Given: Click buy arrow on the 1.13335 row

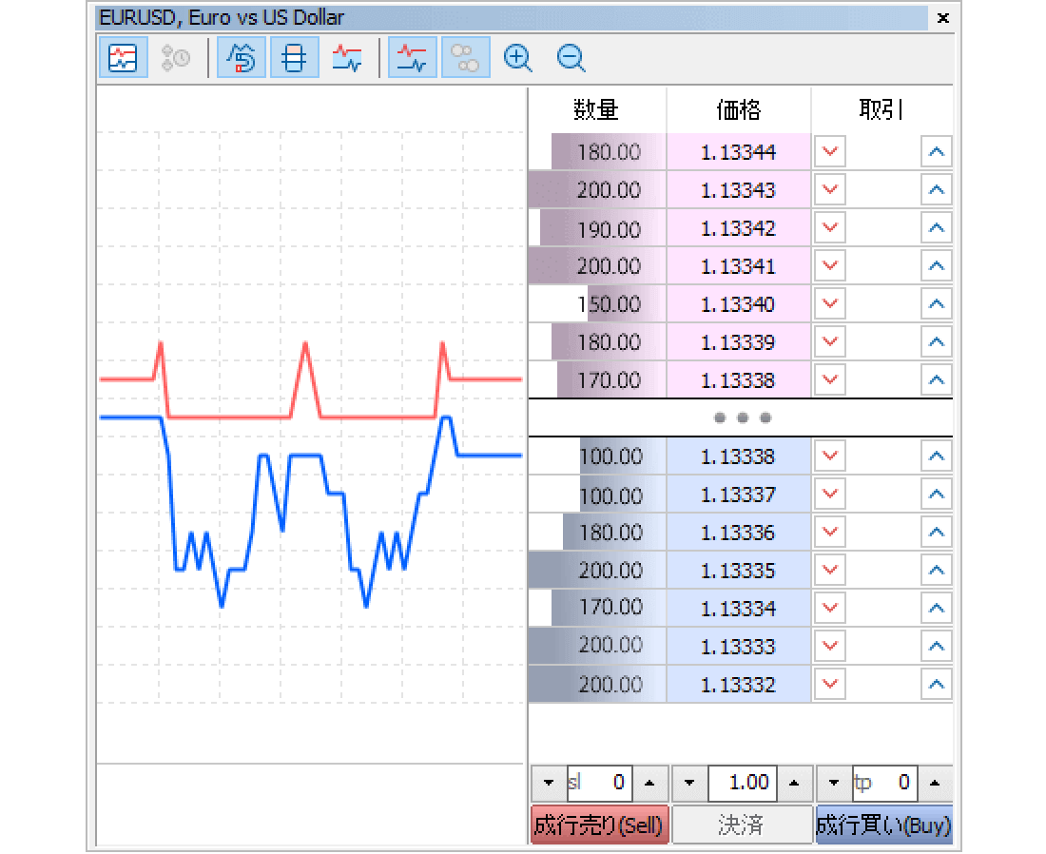Looking at the screenshot, I should (936, 571).
